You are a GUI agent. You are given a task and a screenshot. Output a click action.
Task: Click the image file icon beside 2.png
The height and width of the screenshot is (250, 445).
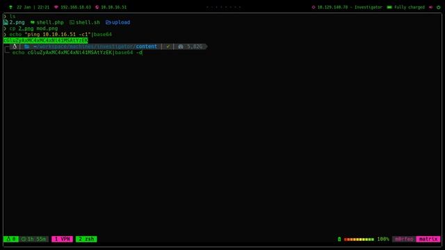coord(6,22)
